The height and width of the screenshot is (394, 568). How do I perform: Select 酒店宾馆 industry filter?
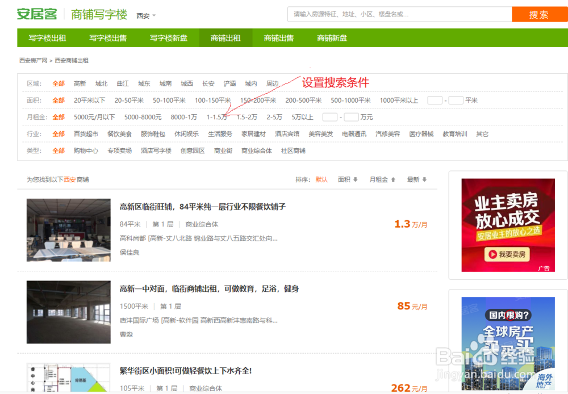click(287, 134)
